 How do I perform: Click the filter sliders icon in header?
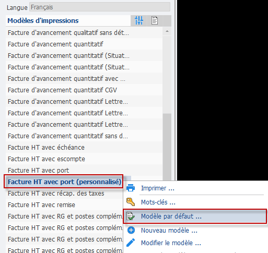click(x=139, y=20)
